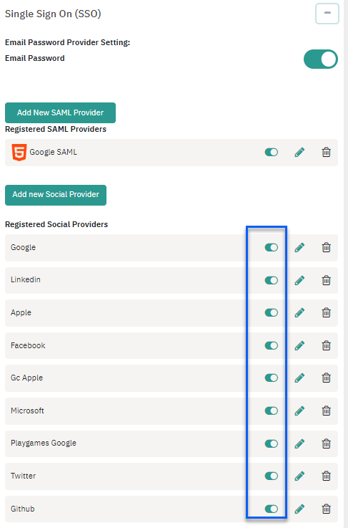This screenshot has height=528, width=348.
Task: Click Add new Social Provider button
Action: pos(56,195)
